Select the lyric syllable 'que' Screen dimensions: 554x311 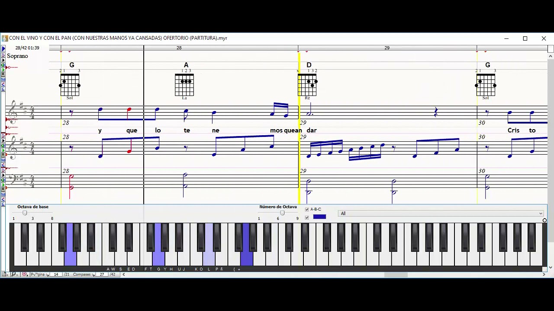click(132, 130)
